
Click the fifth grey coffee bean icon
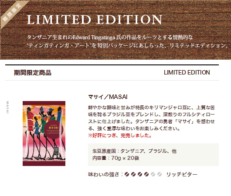click(153, 174)
